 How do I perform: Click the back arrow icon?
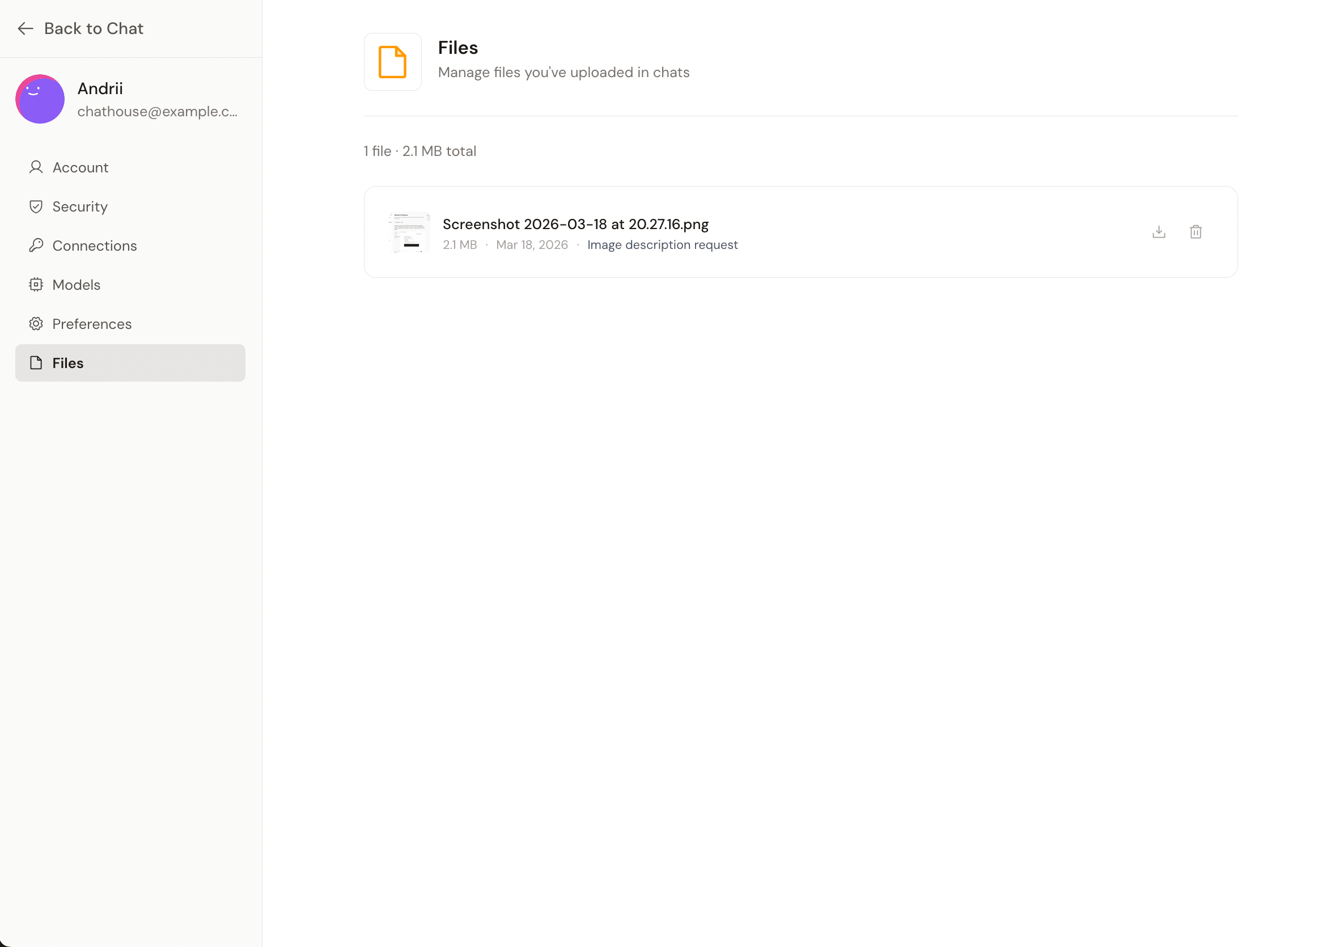pos(25,28)
